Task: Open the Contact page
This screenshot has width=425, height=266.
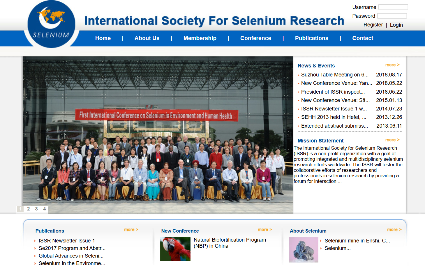Action: [x=363, y=38]
